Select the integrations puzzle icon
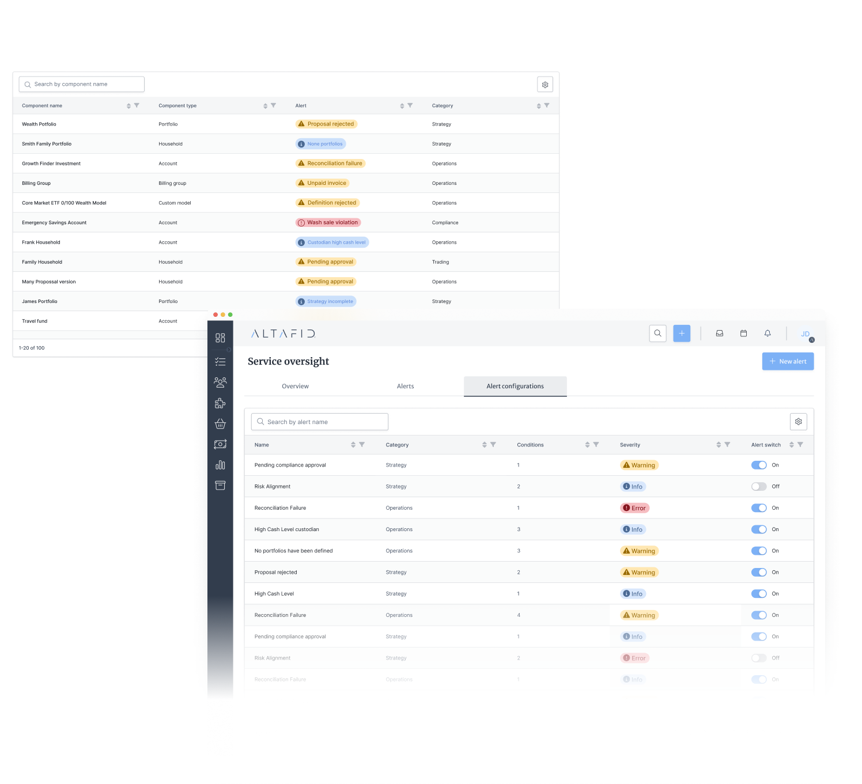862x784 pixels. [220, 403]
